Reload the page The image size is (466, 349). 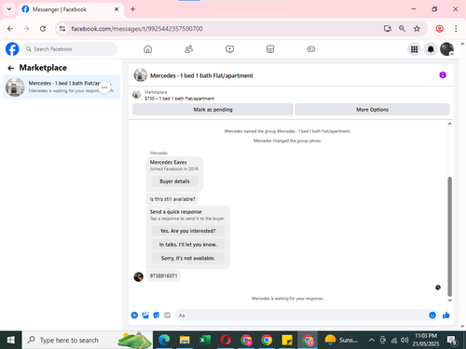[x=43, y=29]
